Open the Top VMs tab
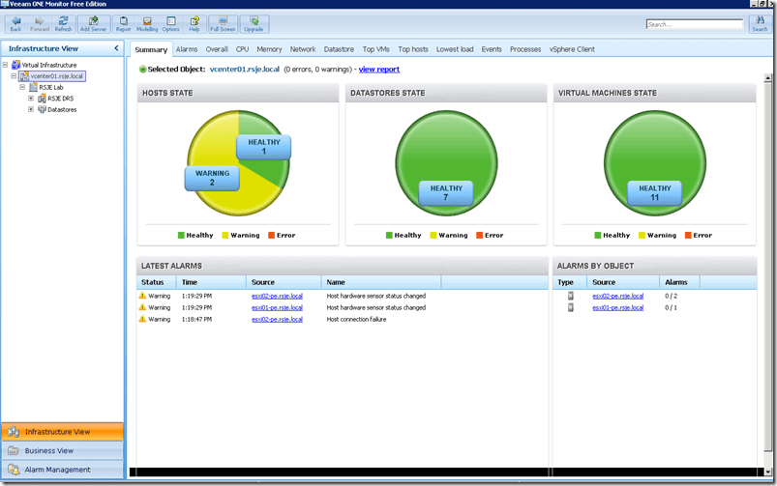This screenshot has height=486, width=777. [x=375, y=49]
